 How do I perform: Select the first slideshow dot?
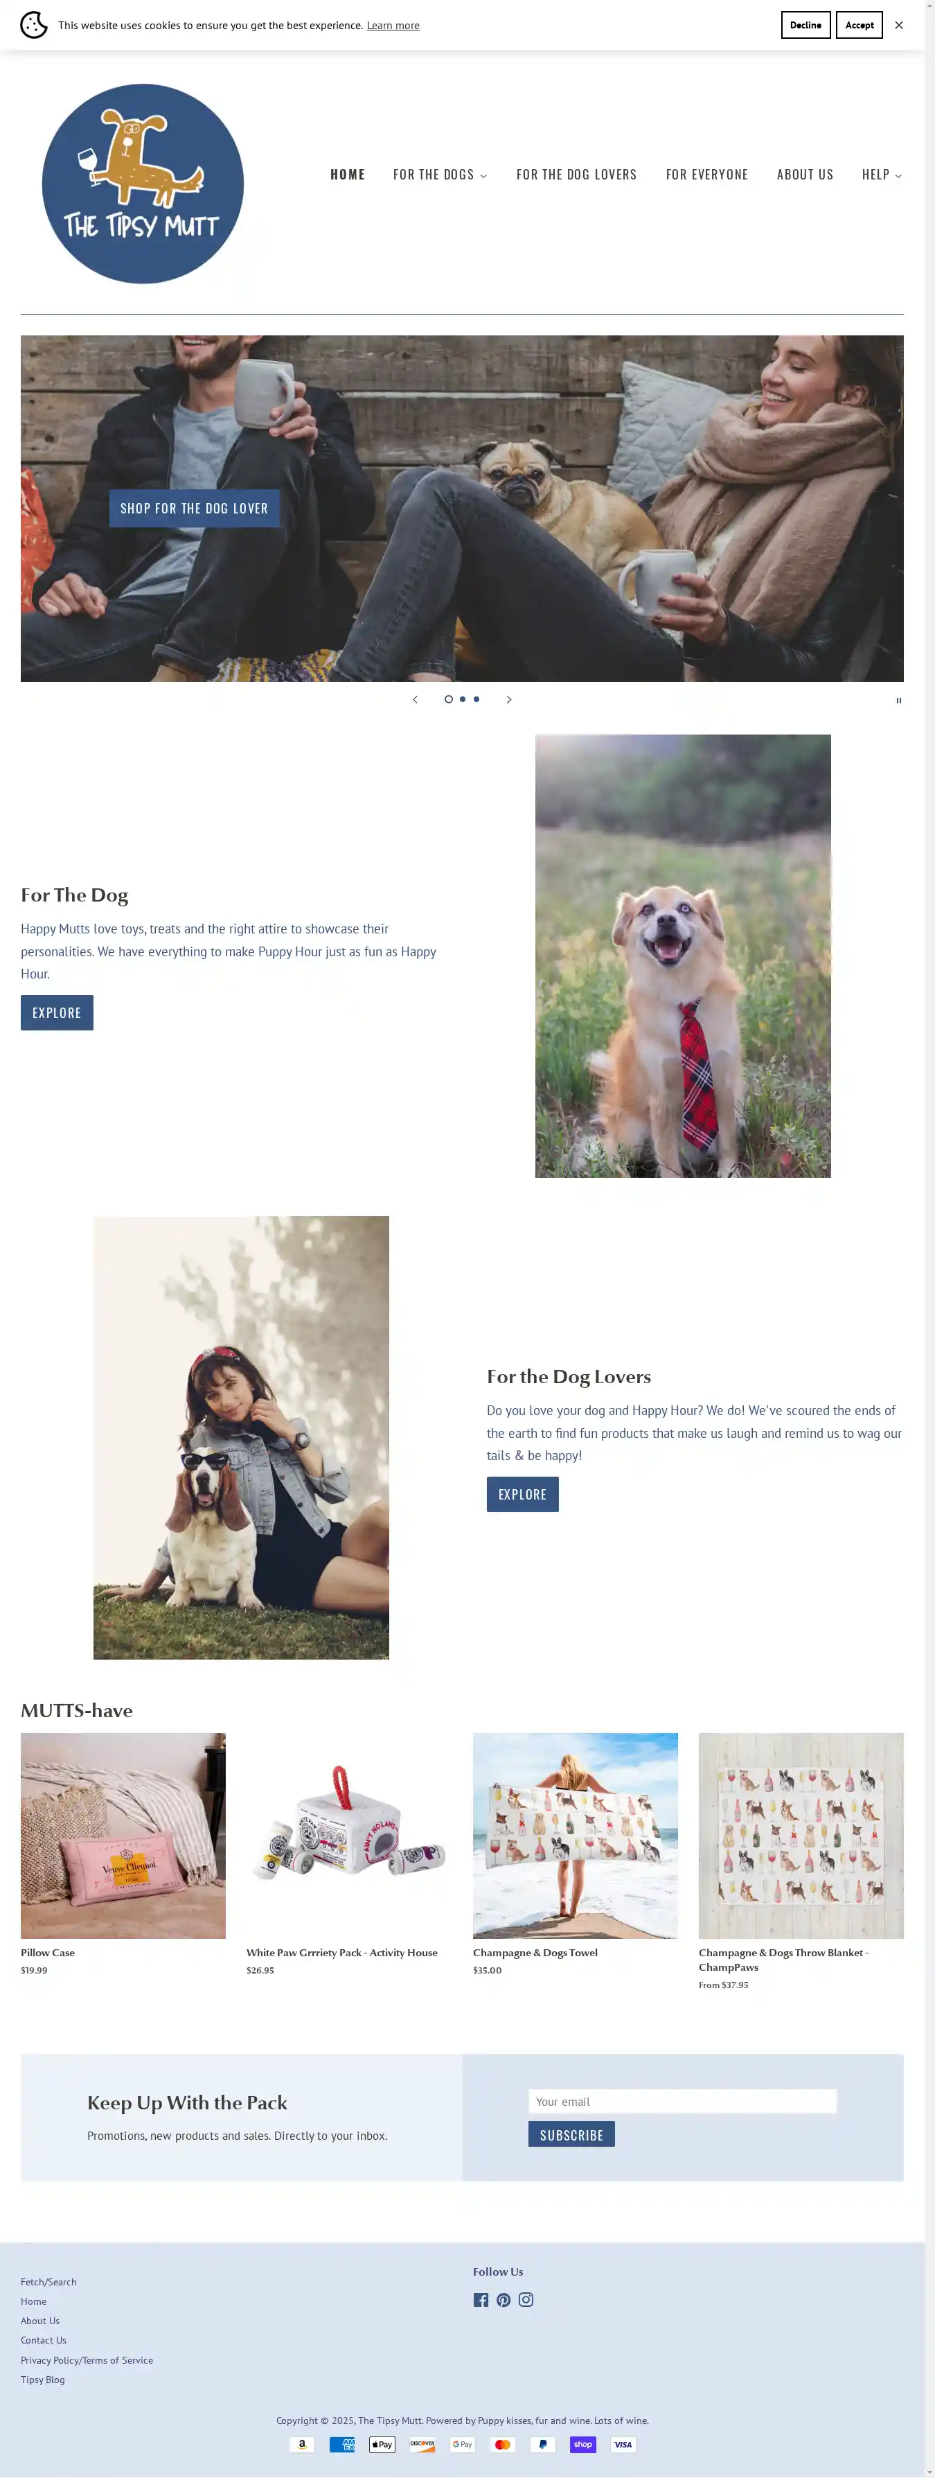(448, 699)
